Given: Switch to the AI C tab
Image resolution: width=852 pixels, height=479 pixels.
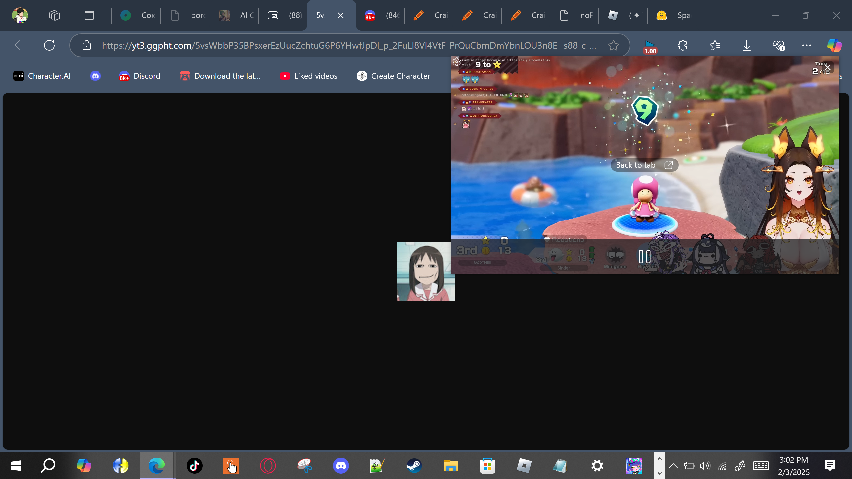Looking at the screenshot, I should click(235, 15).
